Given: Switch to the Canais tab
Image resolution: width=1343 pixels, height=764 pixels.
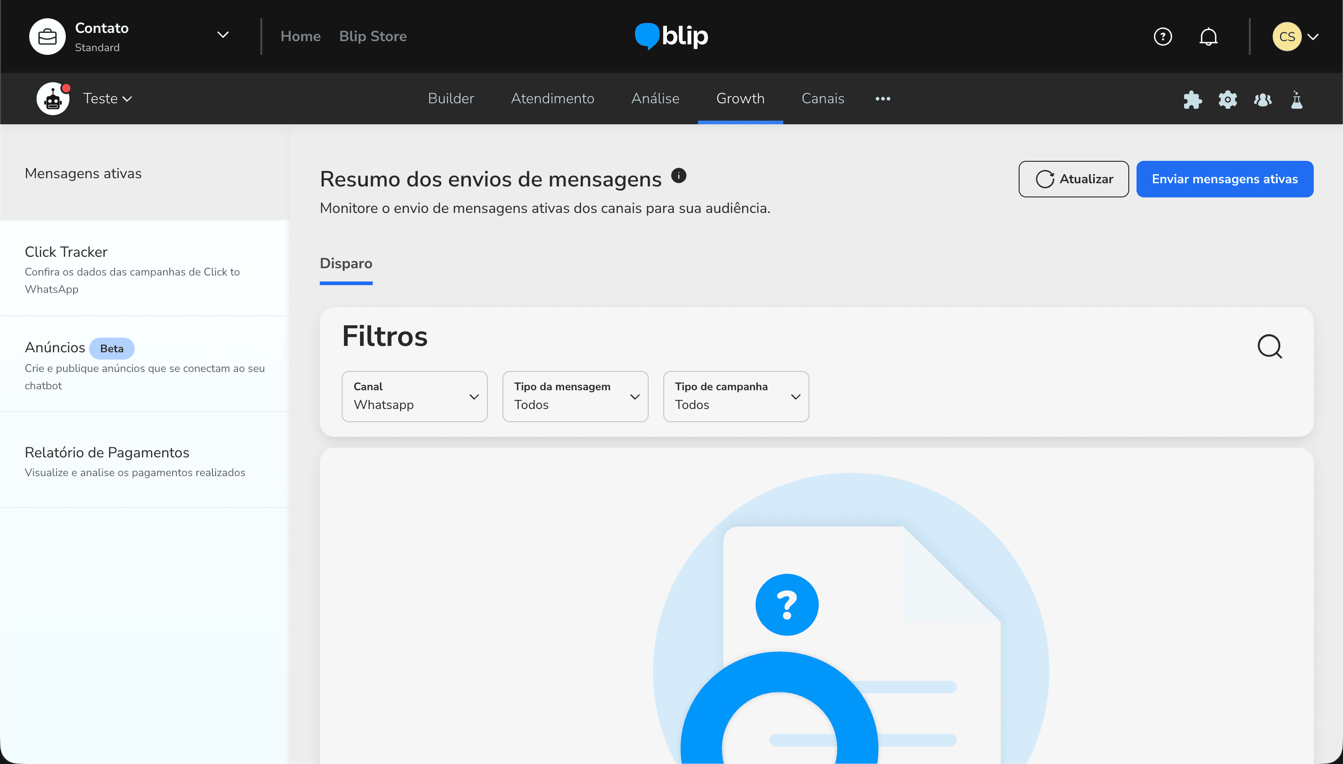Looking at the screenshot, I should [823, 98].
